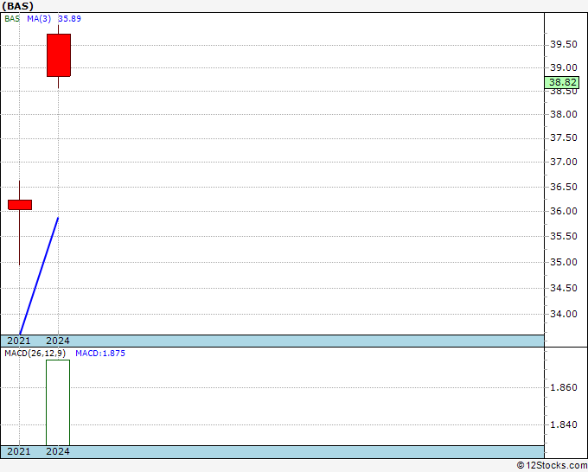Image resolution: width=588 pixels, height=472 pixels.
Task: Click the 38.00 price axis label
Action: (563, 114)
